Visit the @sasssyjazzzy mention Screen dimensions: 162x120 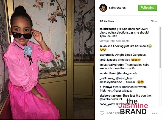pyautogui.click(x=123, y=91)
